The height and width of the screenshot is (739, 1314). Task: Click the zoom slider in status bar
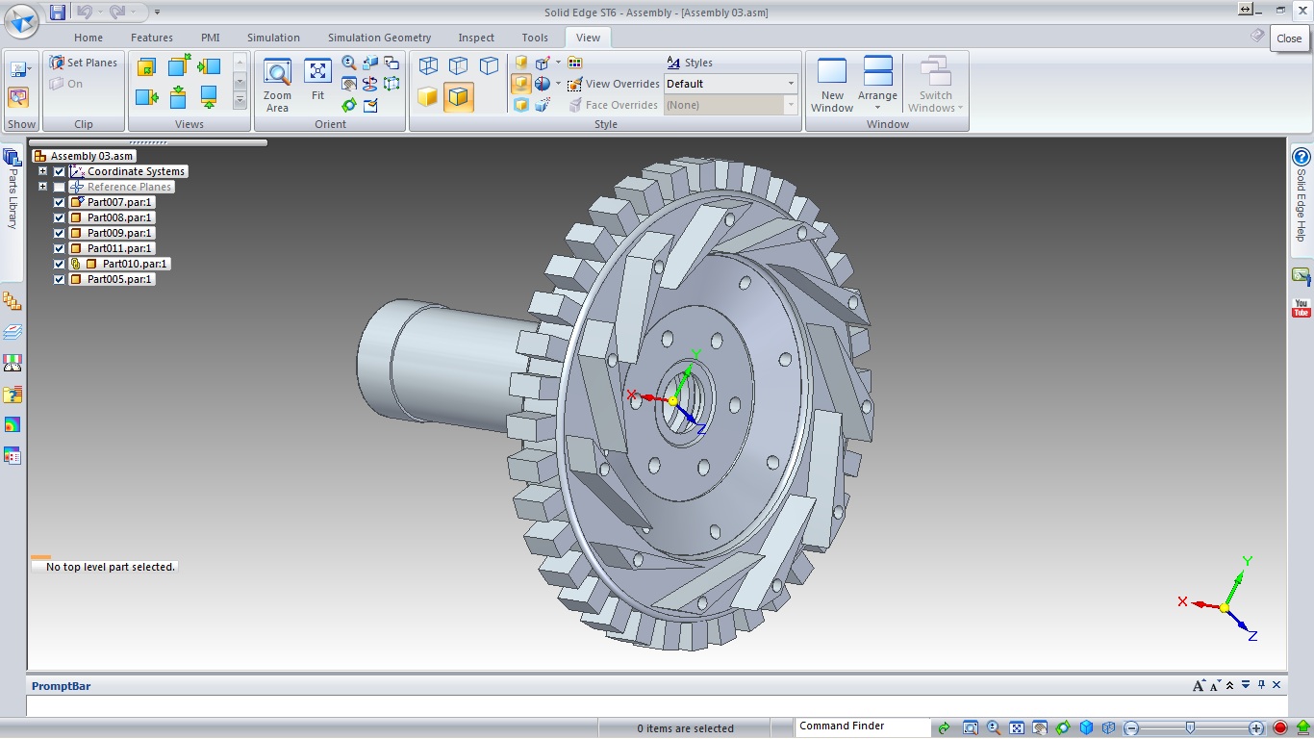point(1190,727)
